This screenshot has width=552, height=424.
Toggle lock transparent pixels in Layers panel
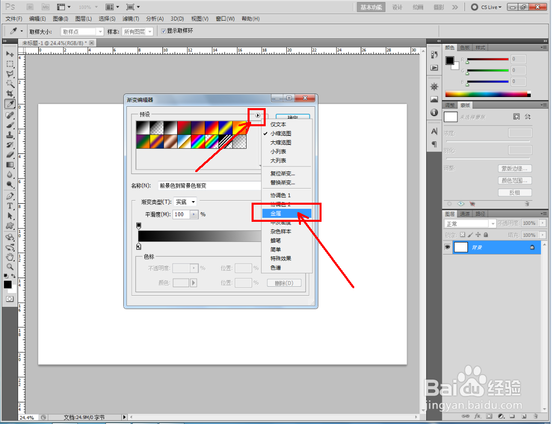click(x=462, y=235)
